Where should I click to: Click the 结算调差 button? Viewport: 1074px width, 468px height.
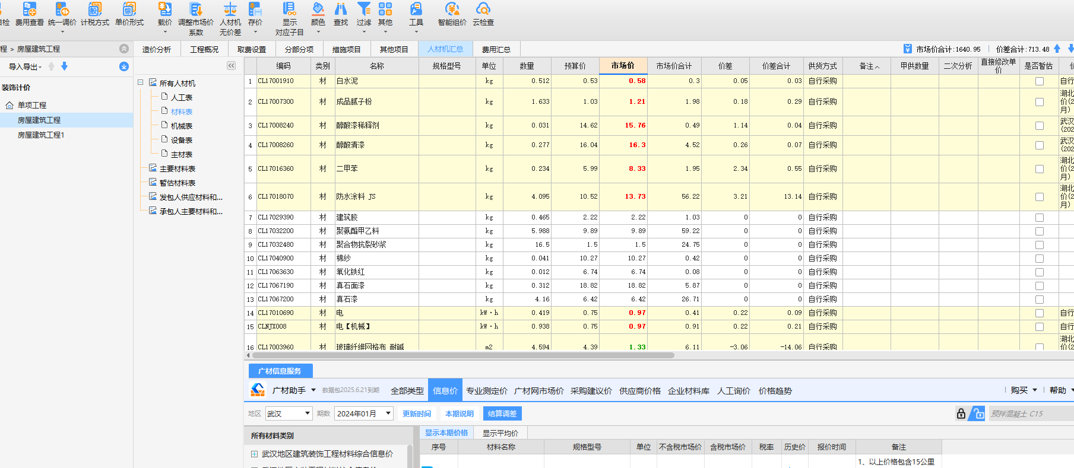point(502,413)
